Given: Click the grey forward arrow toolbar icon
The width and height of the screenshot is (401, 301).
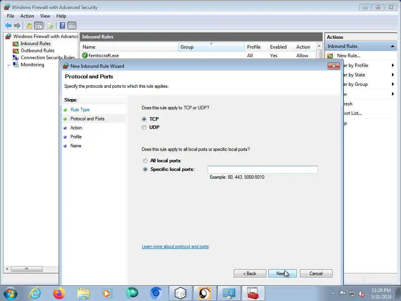Looking at the screenshot, I should 17,25.
